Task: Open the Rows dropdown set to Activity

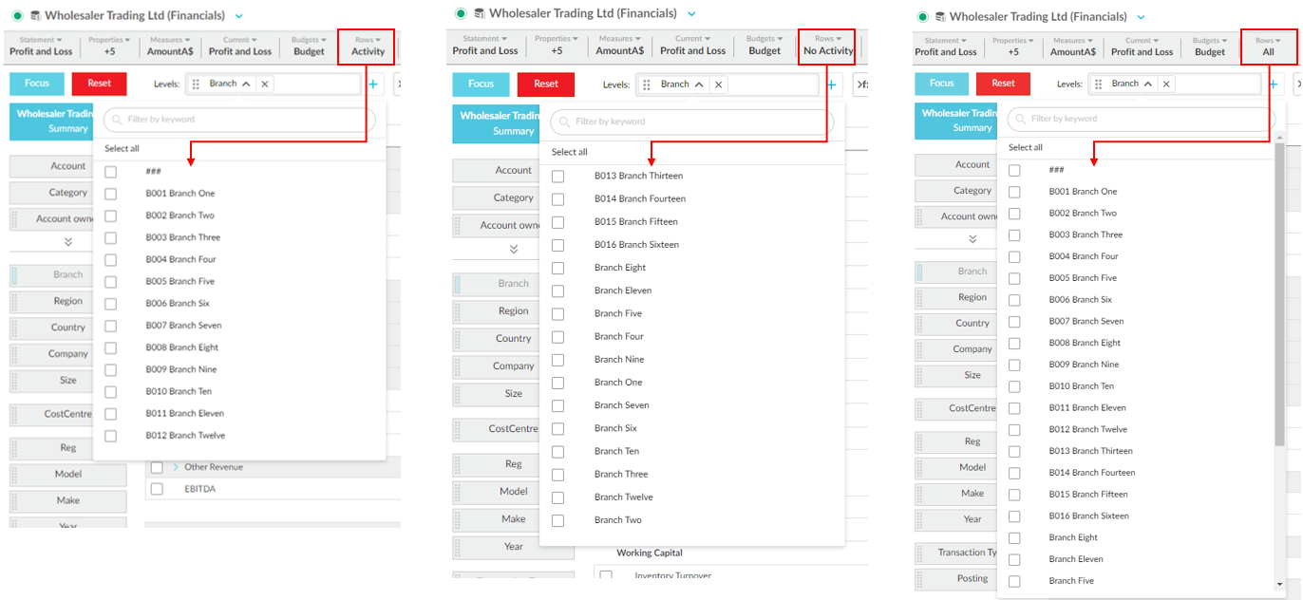Action: tap(367, 47)
